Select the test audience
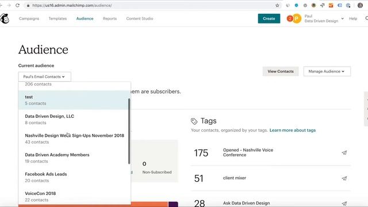Viewport: 368px width, 207px height. pyautogui.click(x=73, y=100)
